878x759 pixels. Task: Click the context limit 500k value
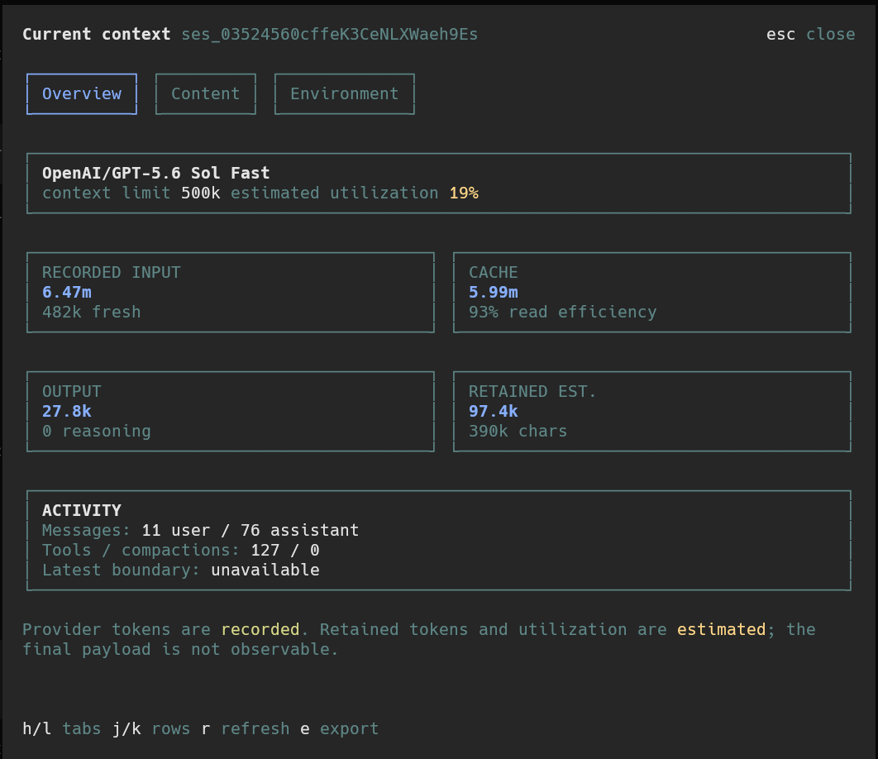200,193
